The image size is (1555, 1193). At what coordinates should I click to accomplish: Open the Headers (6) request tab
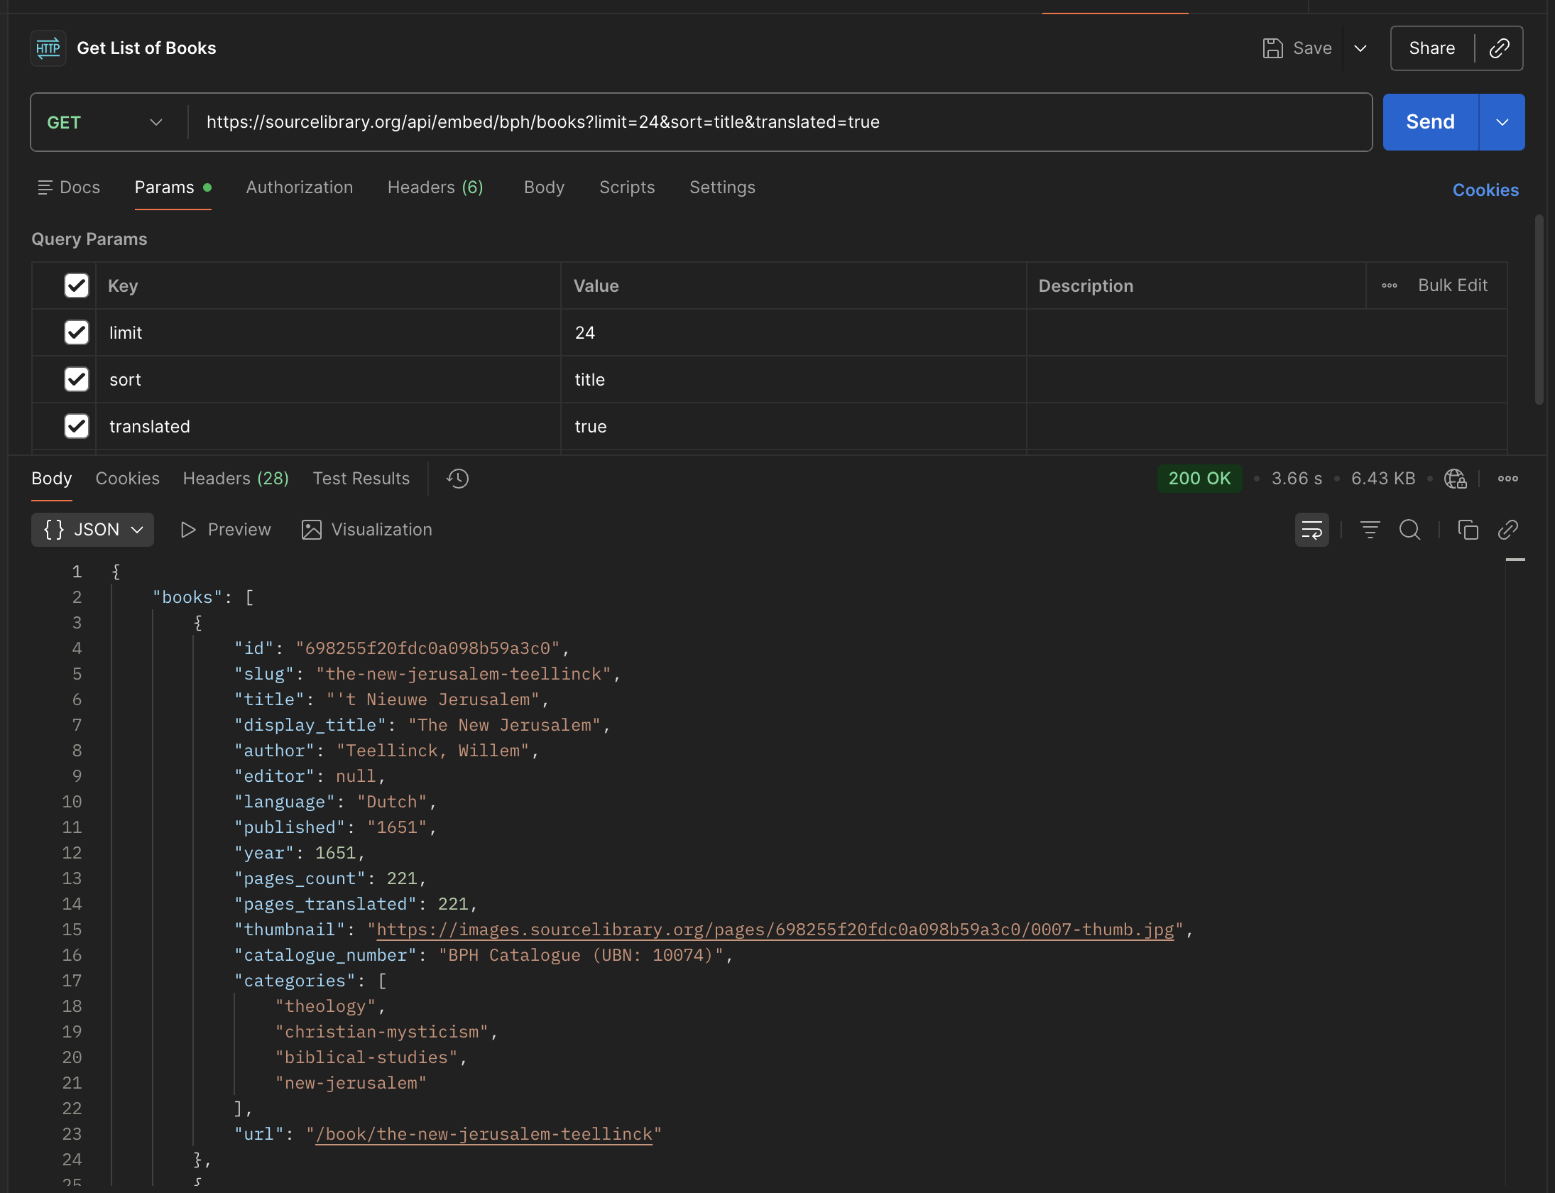pyautogui.click(x=435, y=187)
